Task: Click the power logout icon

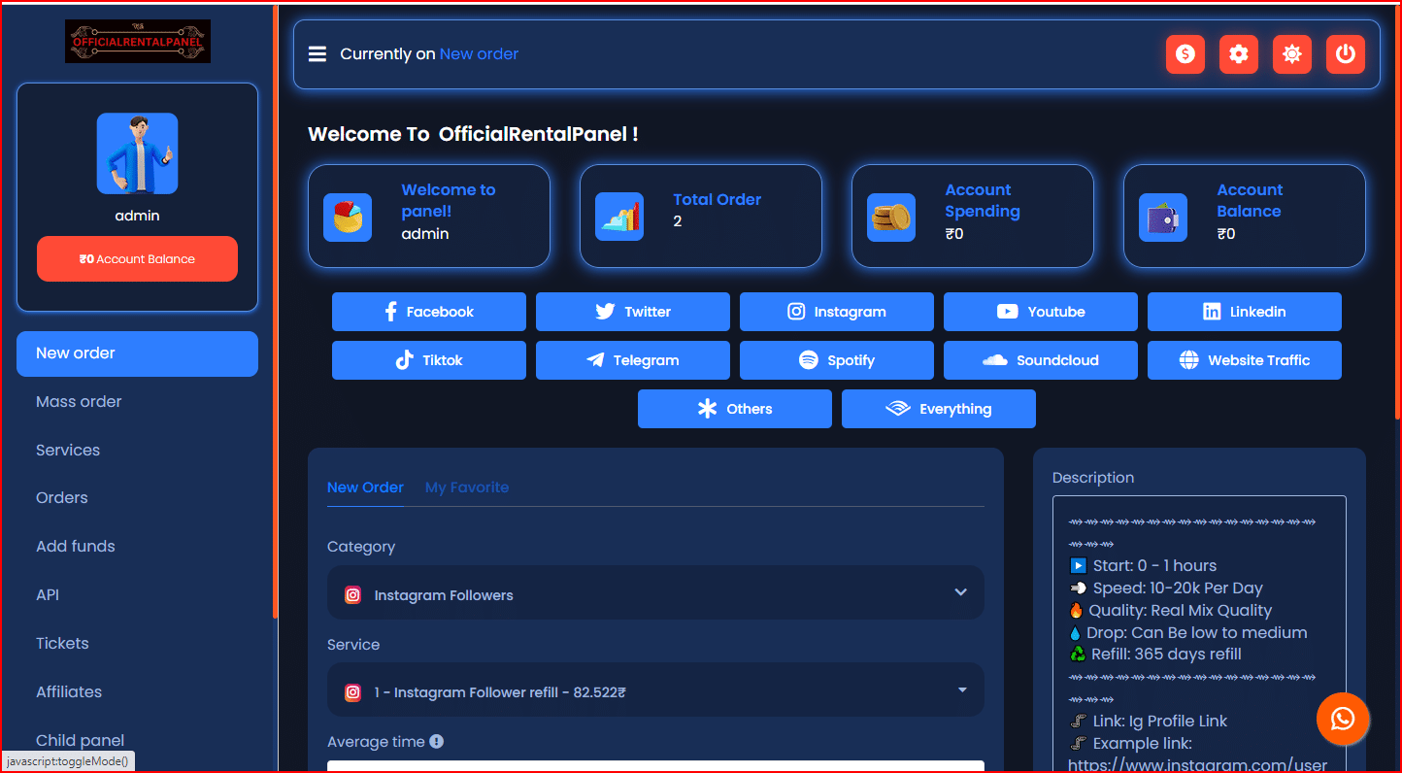Action: tap(1345, 54)
